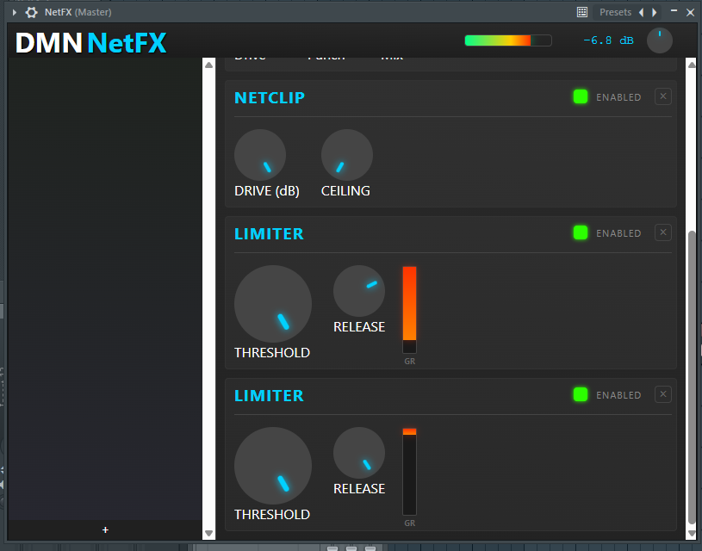This screenshot has height=551, width=702.
Task: Click the first LIMITER Threshold knob
Action: 273,304
